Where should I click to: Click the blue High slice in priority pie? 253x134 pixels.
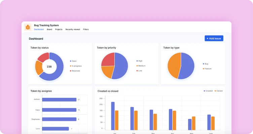(121, 66)
